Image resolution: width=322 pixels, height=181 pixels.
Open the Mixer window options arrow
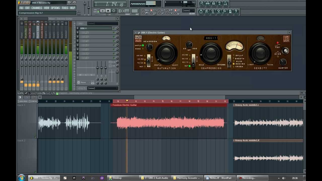[21, 19]
